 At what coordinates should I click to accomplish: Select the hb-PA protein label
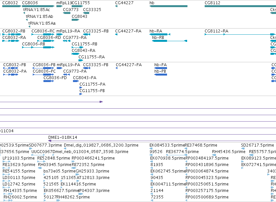tap(161, 65)
